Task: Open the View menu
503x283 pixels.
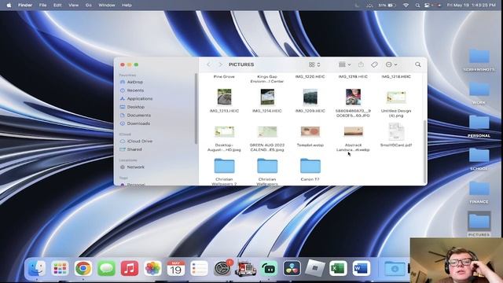Action: (73, 6)
